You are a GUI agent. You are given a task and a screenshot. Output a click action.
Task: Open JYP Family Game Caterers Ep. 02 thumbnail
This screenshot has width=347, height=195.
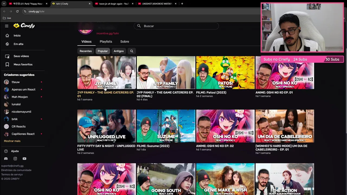click(166, 73)
